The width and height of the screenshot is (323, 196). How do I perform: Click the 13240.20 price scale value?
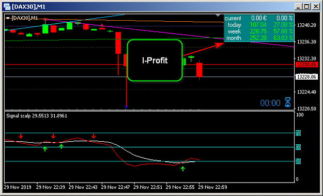306,25
